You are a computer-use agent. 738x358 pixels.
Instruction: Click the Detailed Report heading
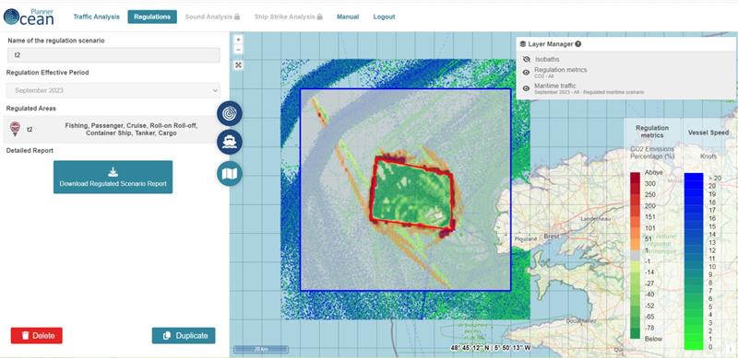(30, 151)
